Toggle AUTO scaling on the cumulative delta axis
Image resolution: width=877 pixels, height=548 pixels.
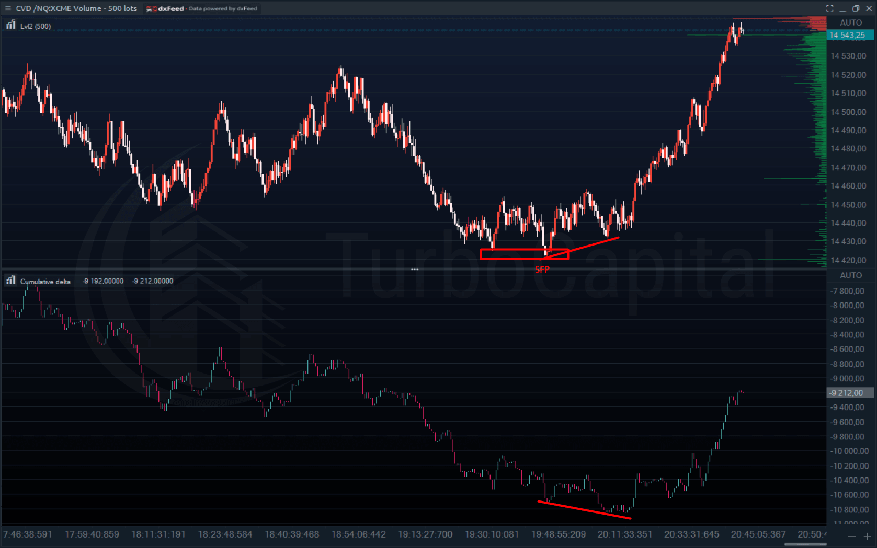850,275
